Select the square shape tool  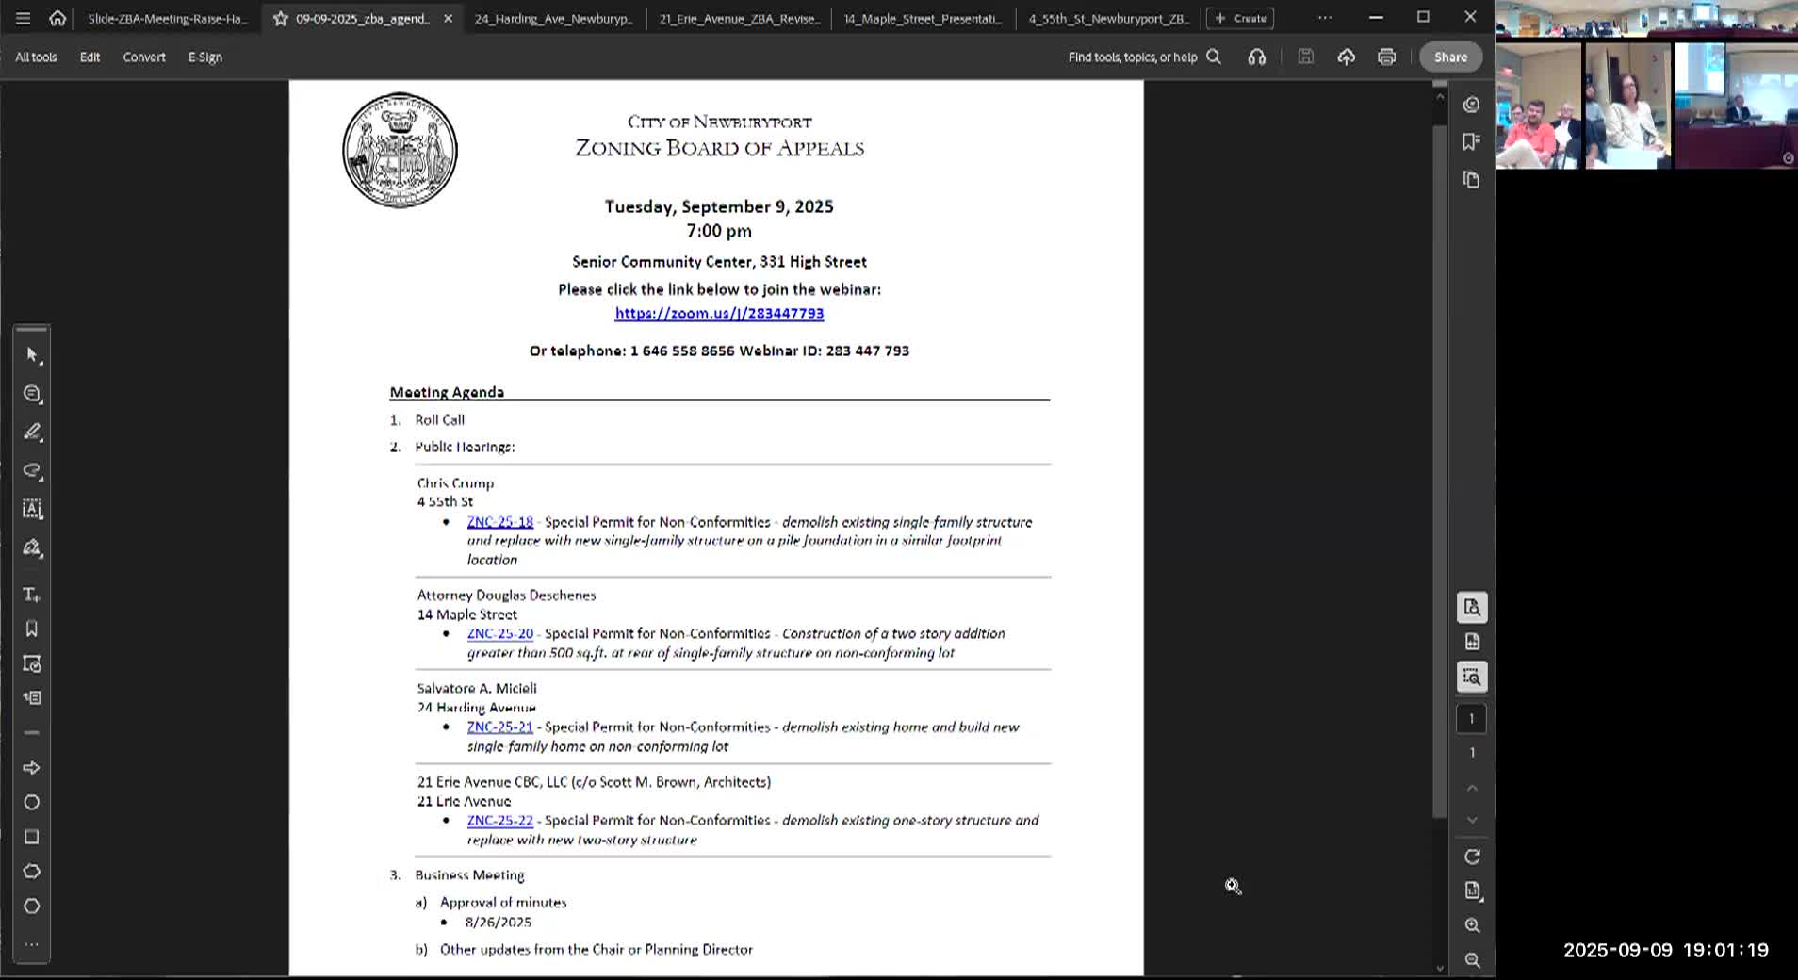pyautogui.click(x=32, y=837)
